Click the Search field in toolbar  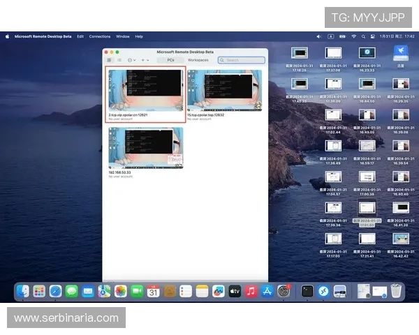241,60
